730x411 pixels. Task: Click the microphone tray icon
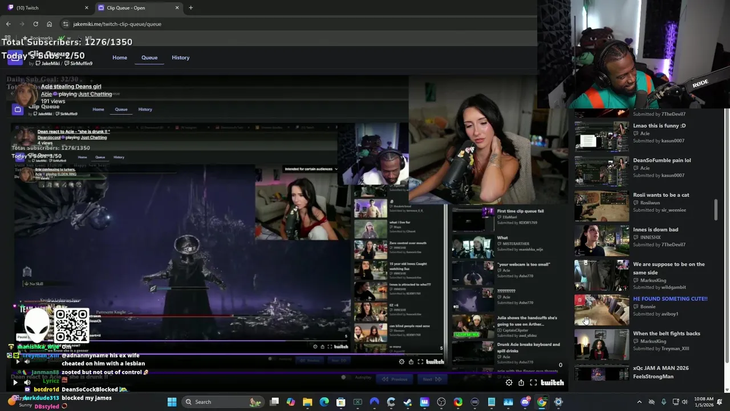[x=664, y=402]
